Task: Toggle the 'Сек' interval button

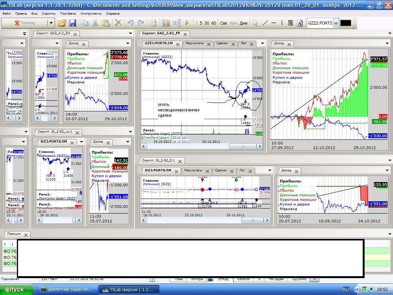Action: click(x=224, y=23)
